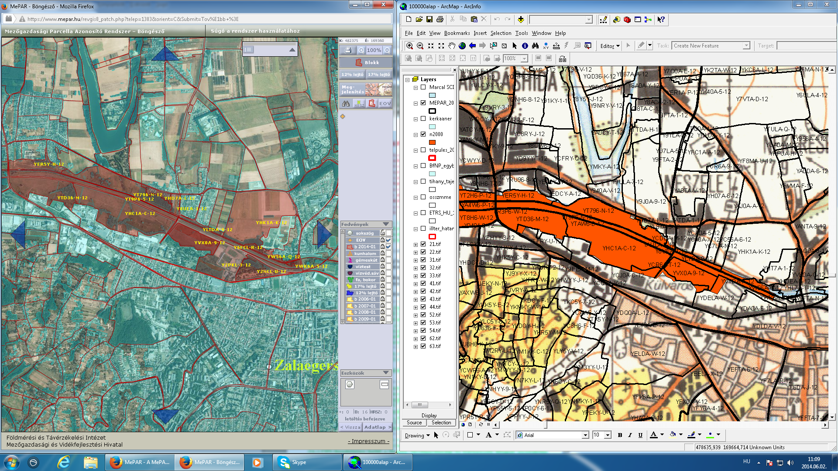The height and width of the screenshot is (471, 838).
Task: Click the telpules_20 red outline symbol
Action: point(432,158)
